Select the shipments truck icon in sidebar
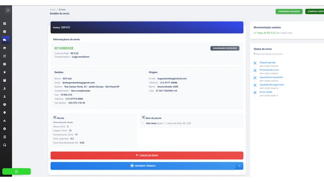The width and height of the screenshot is (324, 182). coord(5,40)
